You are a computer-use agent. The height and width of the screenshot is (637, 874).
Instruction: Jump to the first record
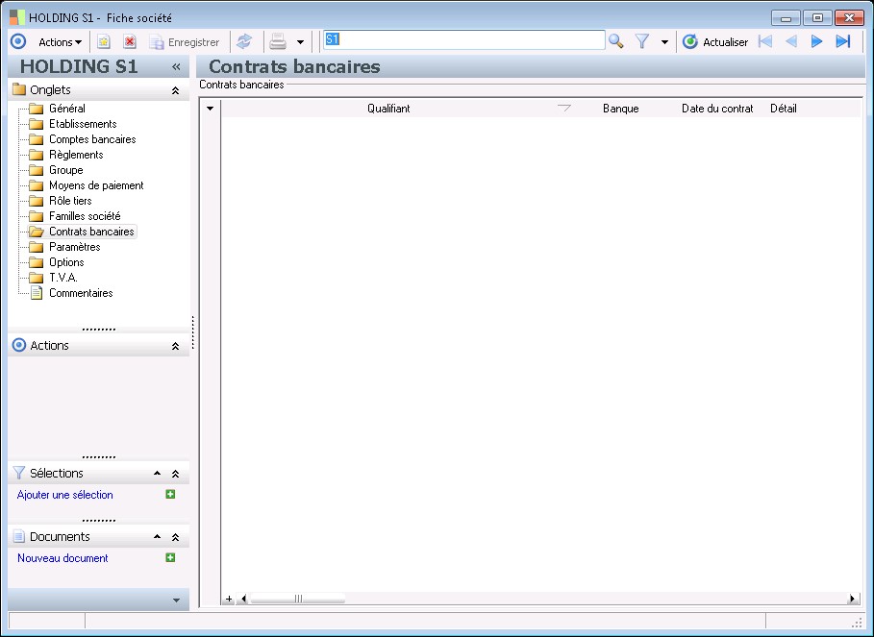(765, 41)
